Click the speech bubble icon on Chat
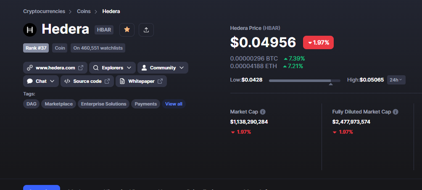This screenshot has width=422, height=190. click(30, 81)
